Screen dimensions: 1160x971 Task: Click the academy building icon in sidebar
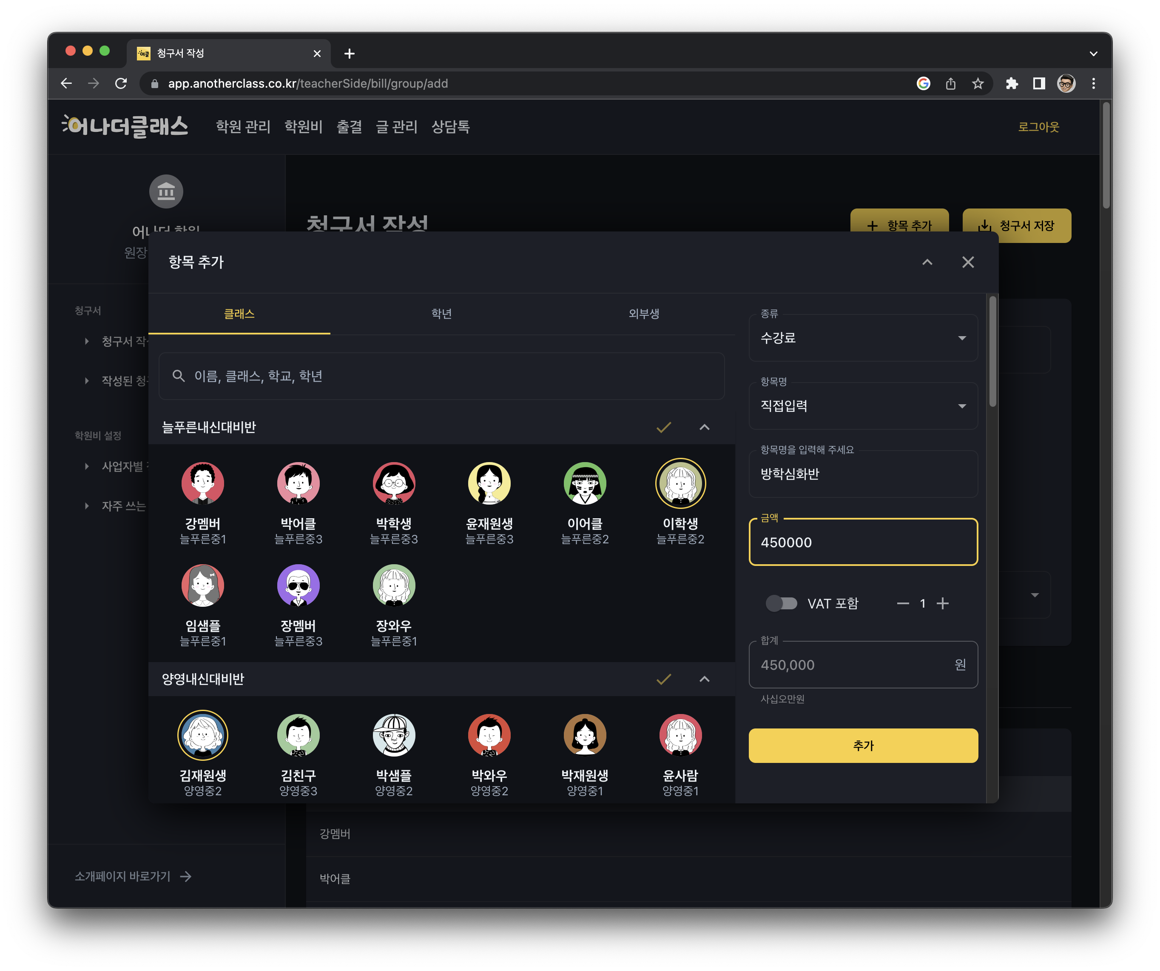tap(166, 192)
